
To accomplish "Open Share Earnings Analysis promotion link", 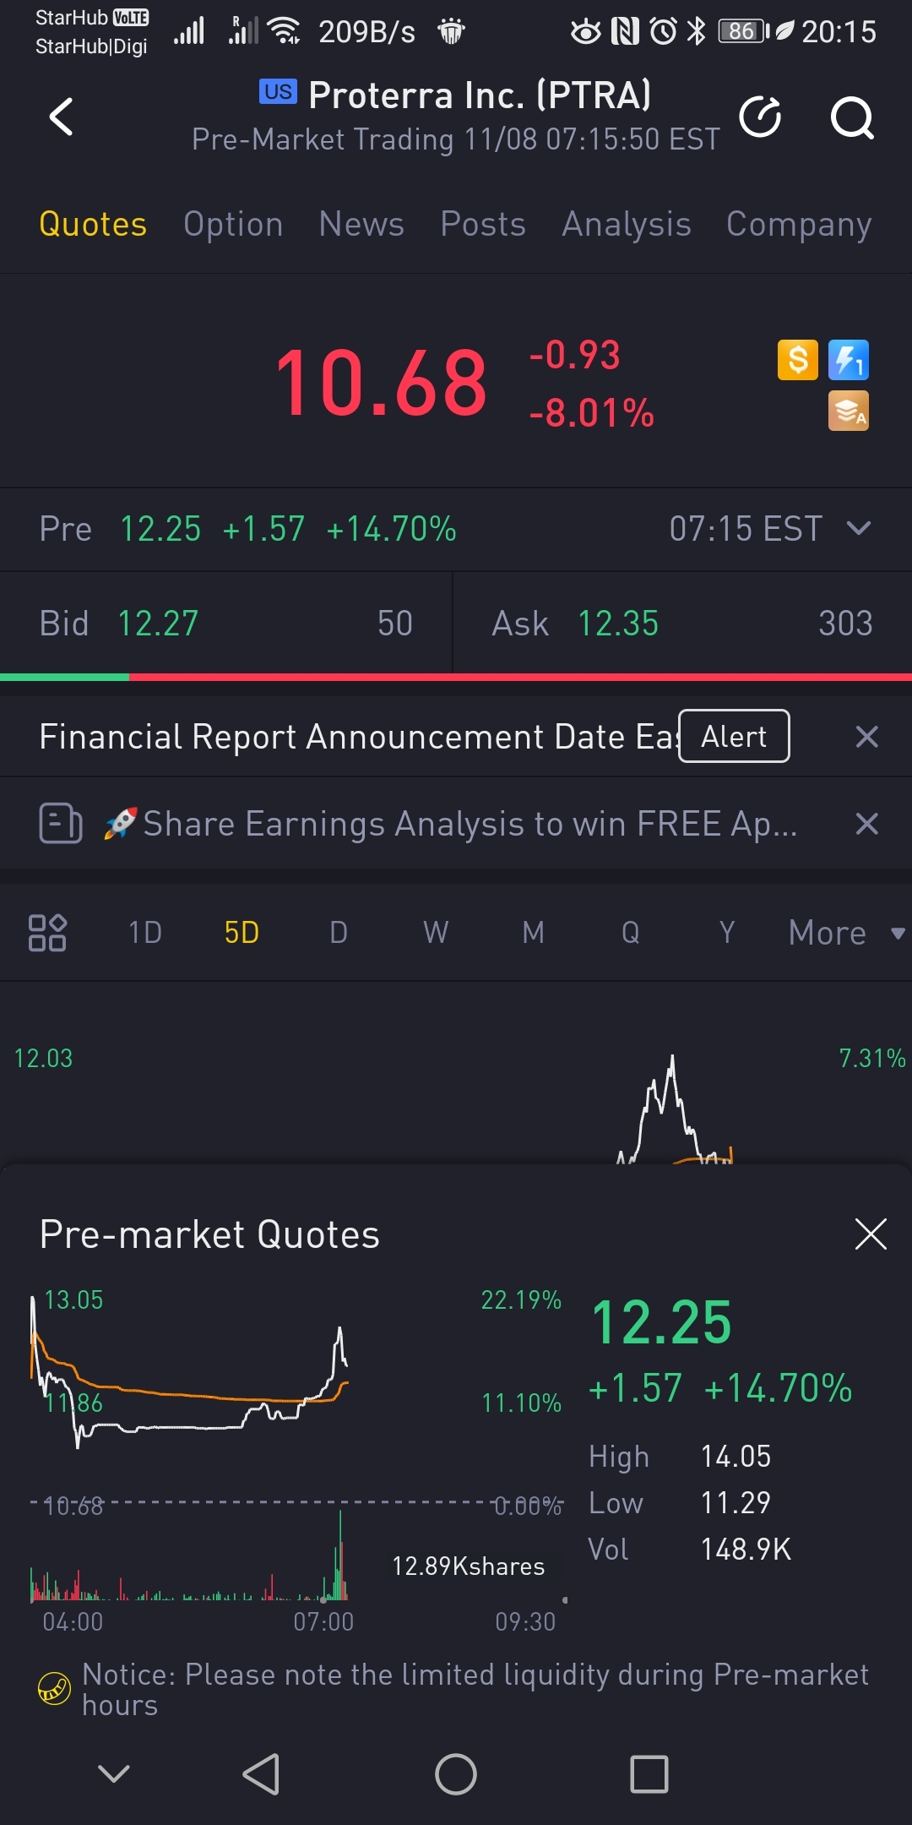I will pos(469,824).
